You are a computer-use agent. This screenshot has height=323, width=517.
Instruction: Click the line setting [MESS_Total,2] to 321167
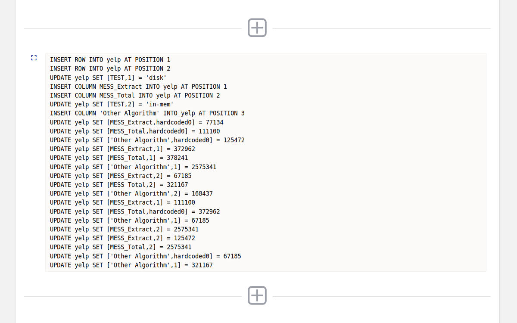pyautogui.click(x=119, y=185)
